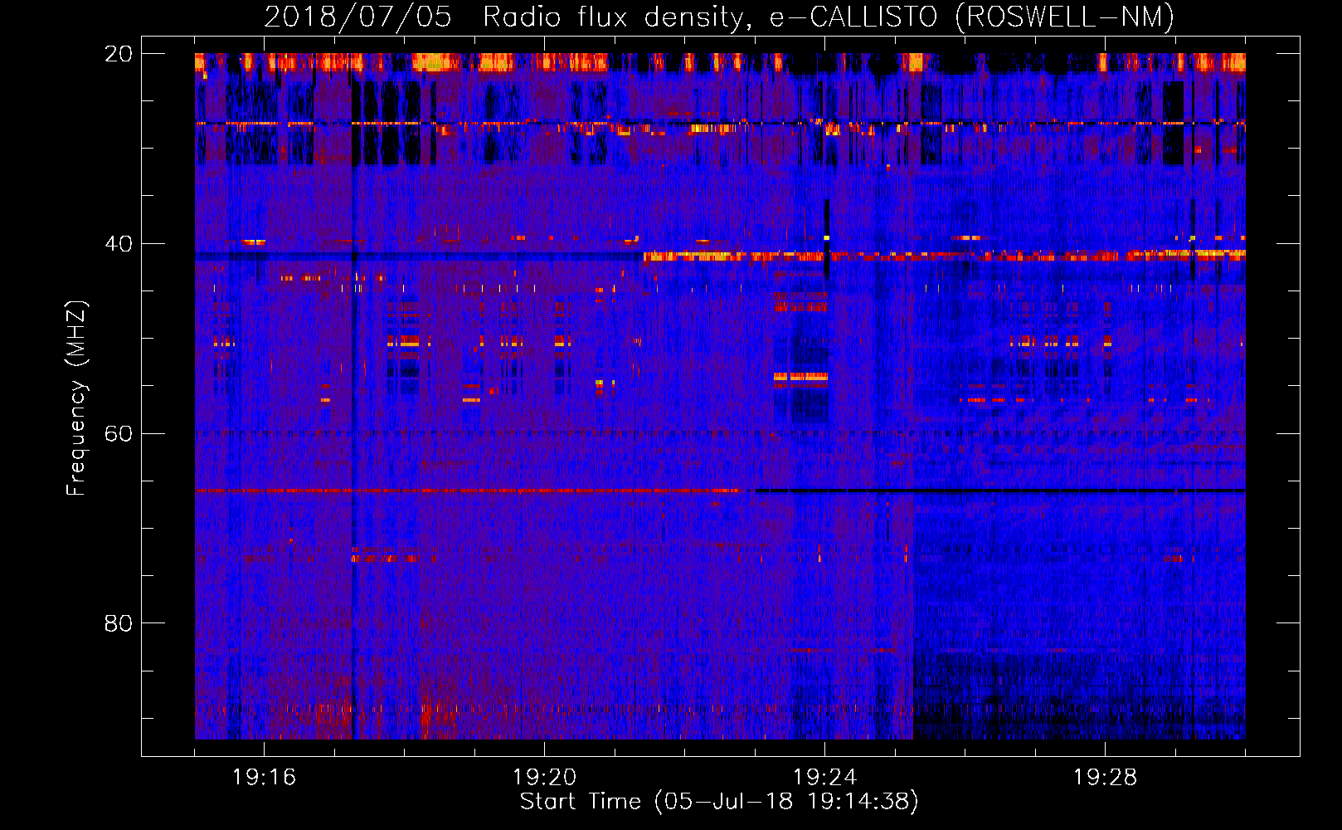Click the 19:16 time tick label
The height and width of the screenshot is (830, 1342).
click(264, 777)
